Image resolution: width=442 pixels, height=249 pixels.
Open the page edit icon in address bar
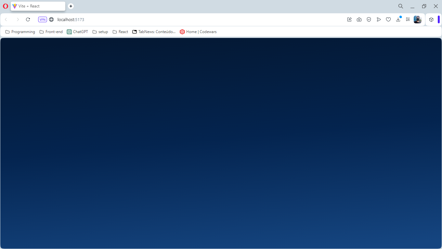pos(349,19)
